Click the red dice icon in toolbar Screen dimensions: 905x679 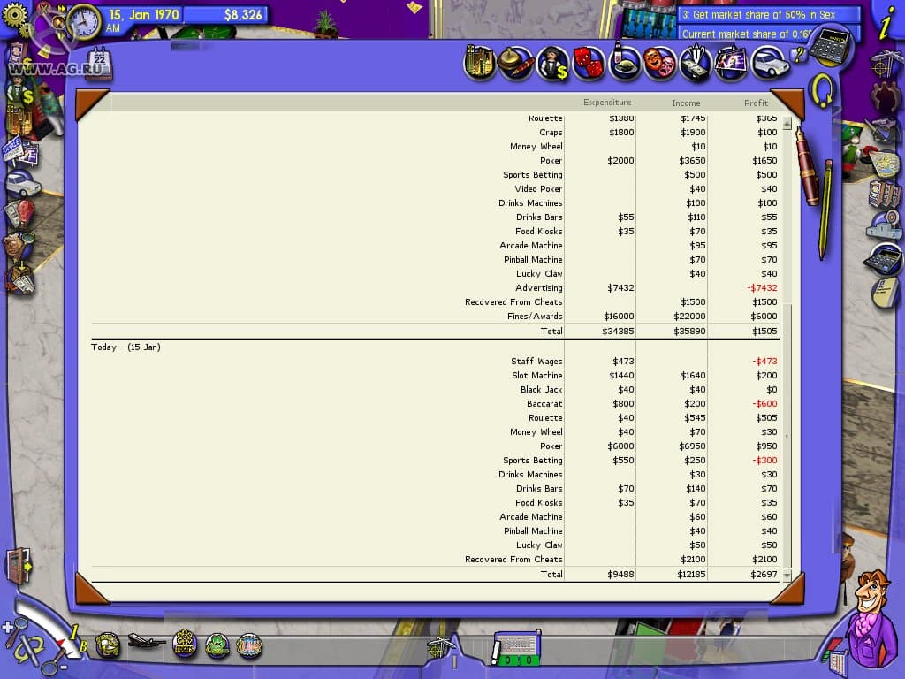[x=588, y=64]
